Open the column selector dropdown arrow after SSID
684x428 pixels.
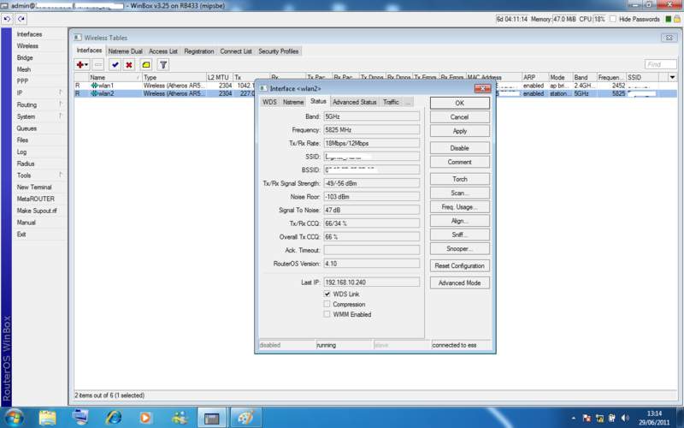click(x=672, y=77)
